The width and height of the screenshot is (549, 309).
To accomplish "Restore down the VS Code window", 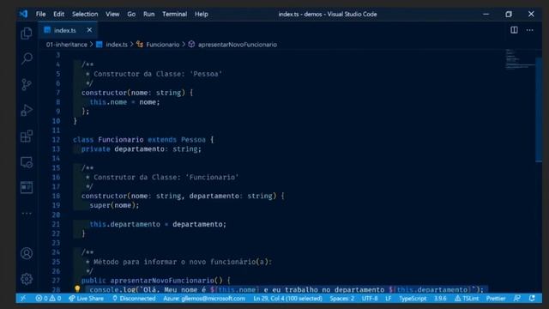I will pos(509,15).
